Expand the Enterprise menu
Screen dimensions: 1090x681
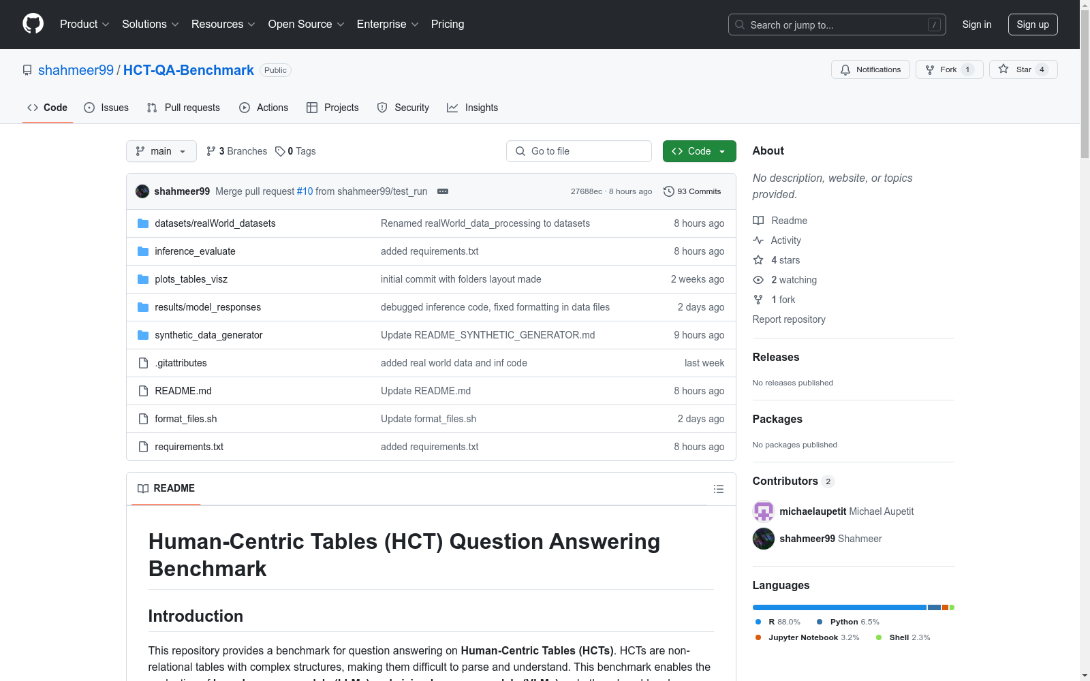click(388, 25)
